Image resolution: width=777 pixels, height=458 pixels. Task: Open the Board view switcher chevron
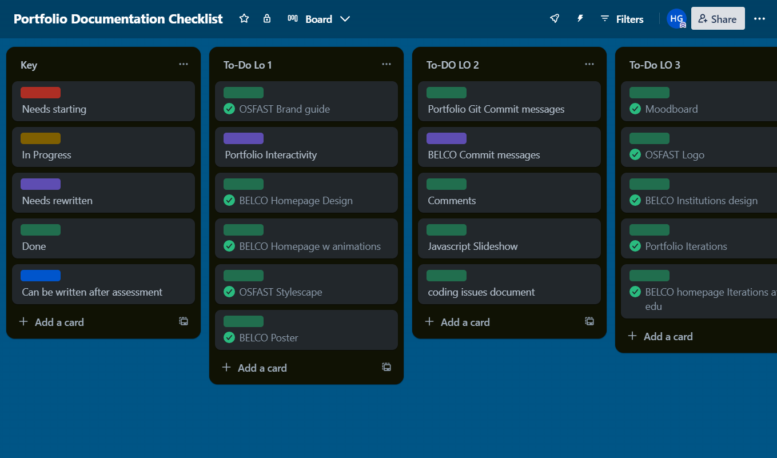point(345,18)
